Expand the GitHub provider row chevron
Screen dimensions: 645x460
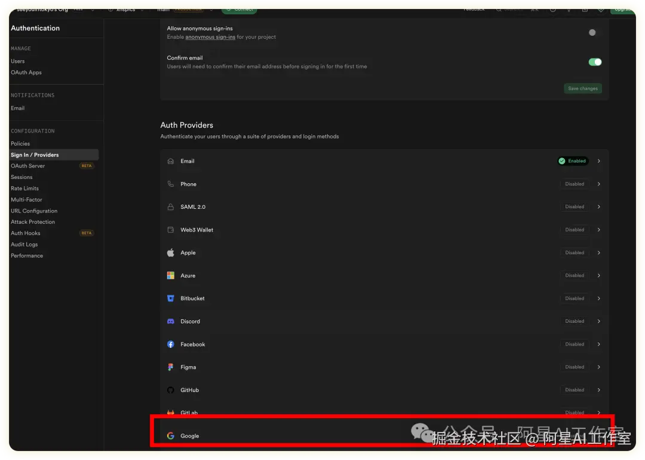[599, 390]
